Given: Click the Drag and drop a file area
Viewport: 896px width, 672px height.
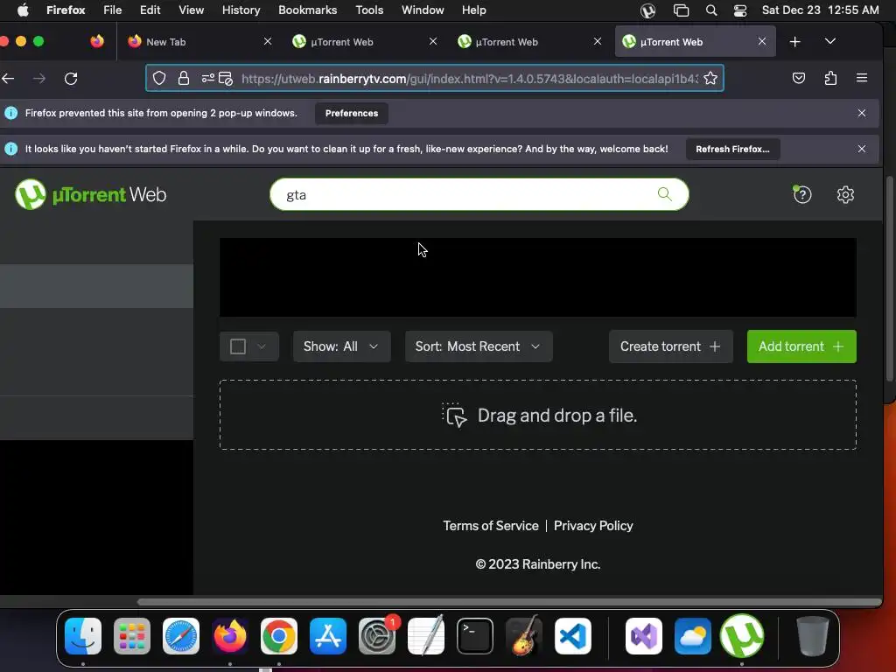Looking at the screenshot, I should (x=538, y=415).
